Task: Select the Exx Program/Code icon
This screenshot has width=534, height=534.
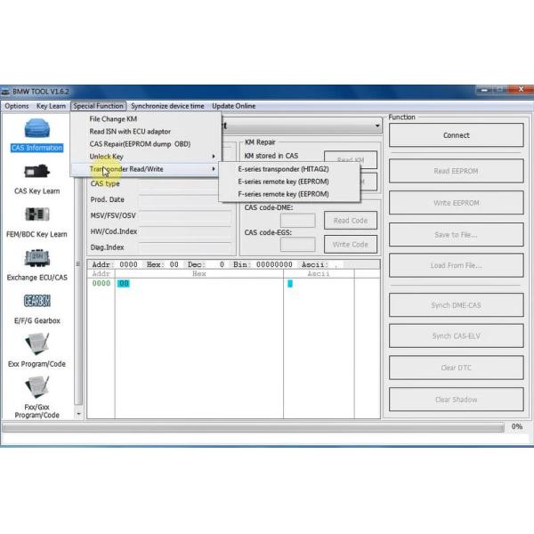Action: 36,344
